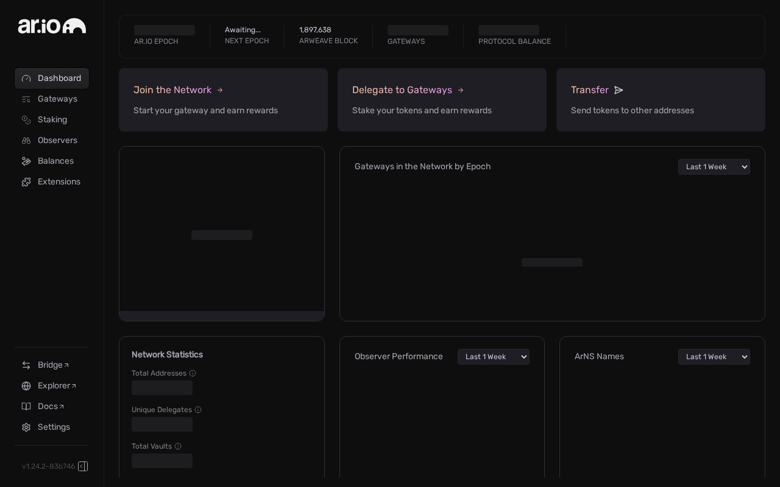Click the Transfer send tokens card
The height and width of the screenshot is (487, 780).
click(x=661, y=100)
